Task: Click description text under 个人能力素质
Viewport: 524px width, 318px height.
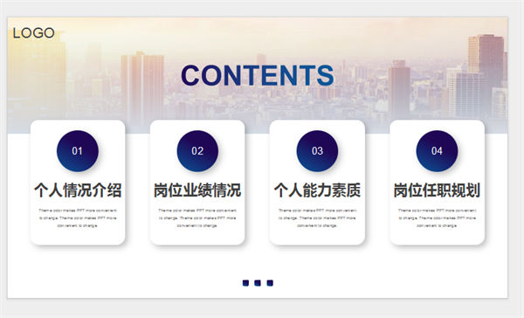Action: click(x=317, y=218)
